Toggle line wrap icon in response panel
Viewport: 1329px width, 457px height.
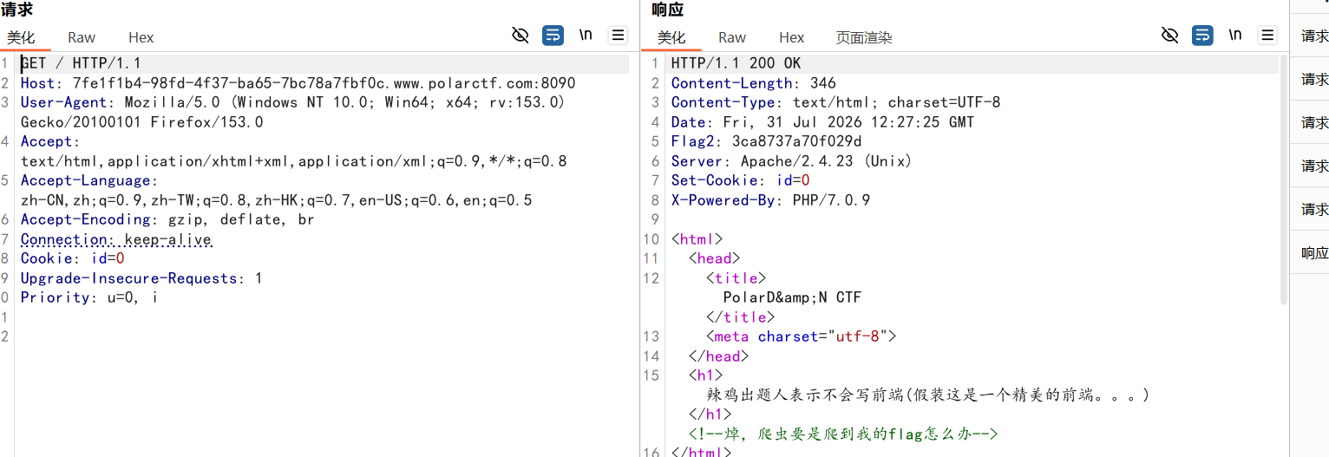(x=1202, y=36)
